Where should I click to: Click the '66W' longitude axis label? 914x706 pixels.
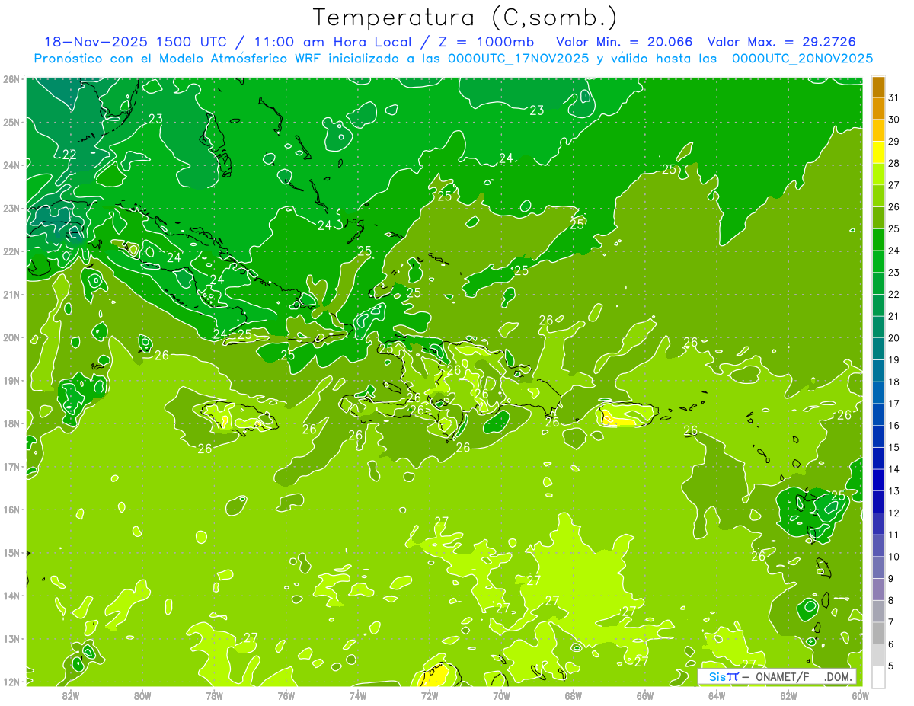tap(644, 695)
